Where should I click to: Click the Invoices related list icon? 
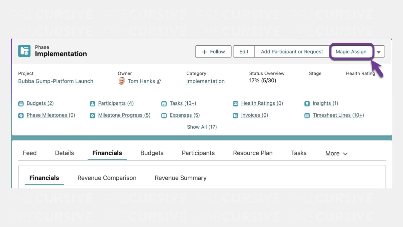[x=236, y=116]
